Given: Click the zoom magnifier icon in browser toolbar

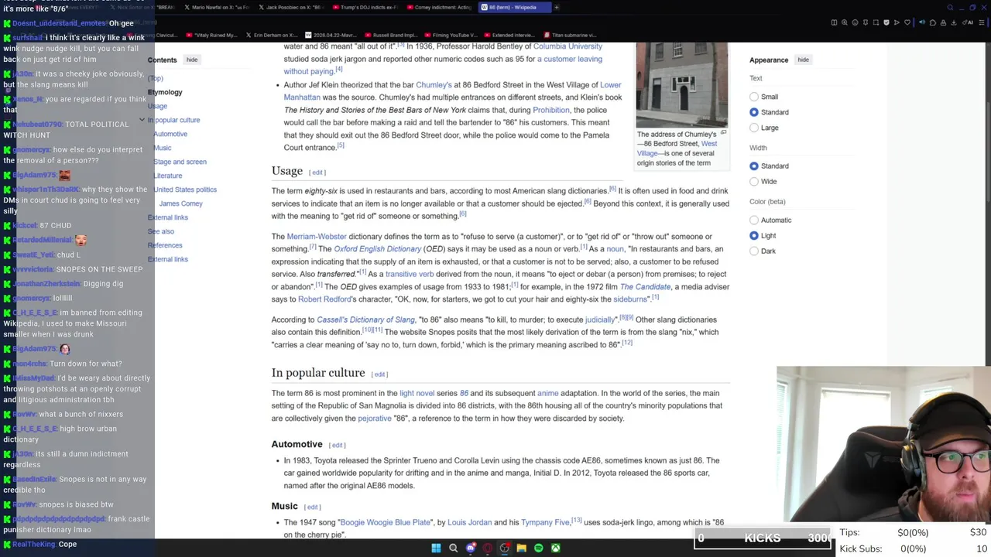Looking at the screenshot, I should (x=845, y=22).
